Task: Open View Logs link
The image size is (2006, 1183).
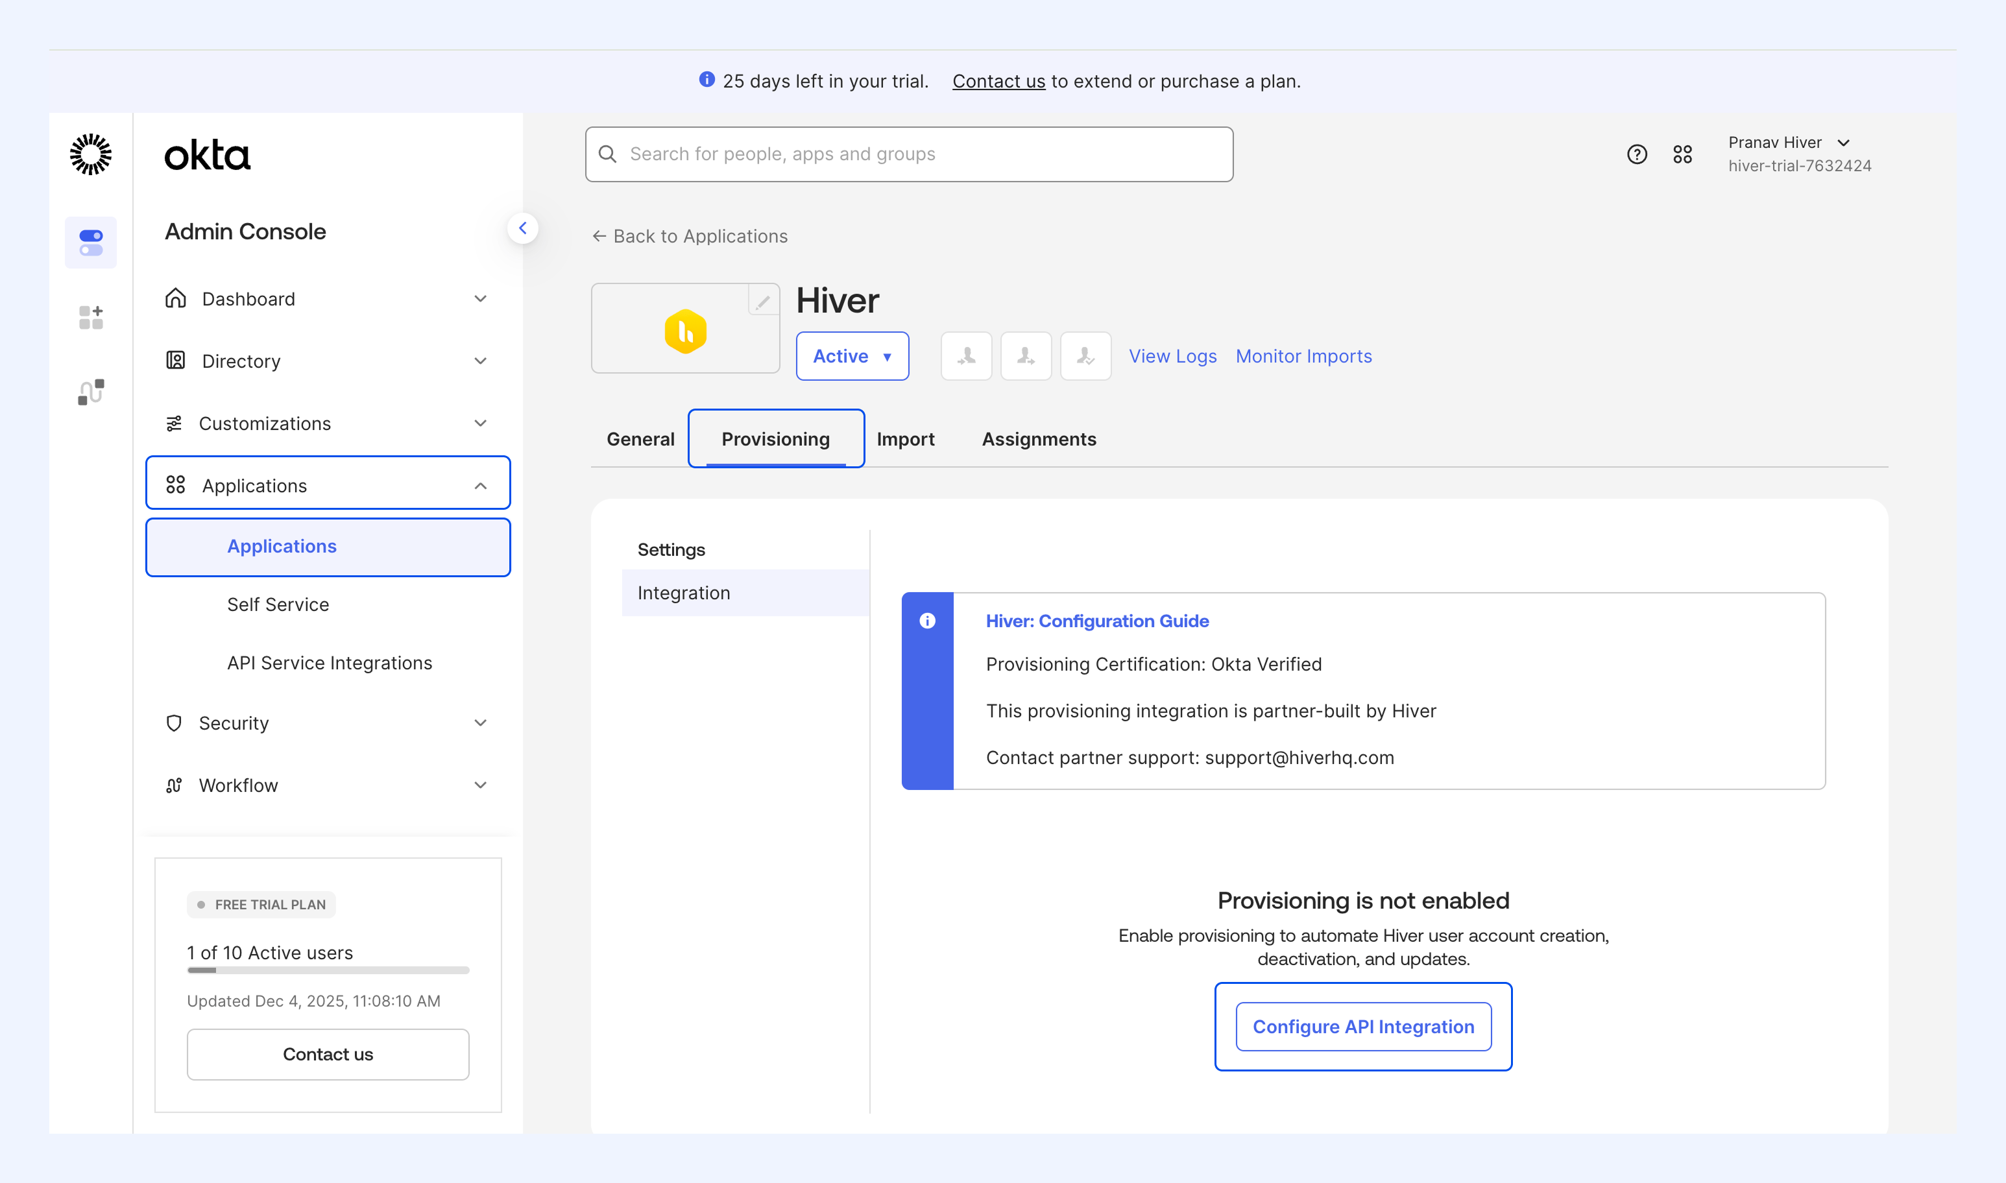Action: pos(1173,355)
